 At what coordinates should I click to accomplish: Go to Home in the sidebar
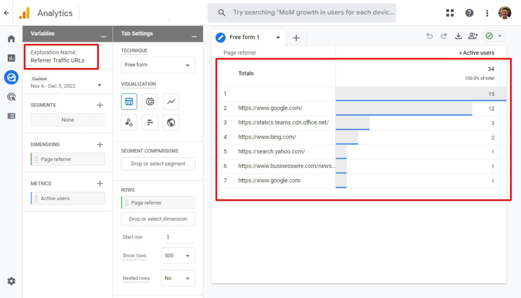point(11,39)
